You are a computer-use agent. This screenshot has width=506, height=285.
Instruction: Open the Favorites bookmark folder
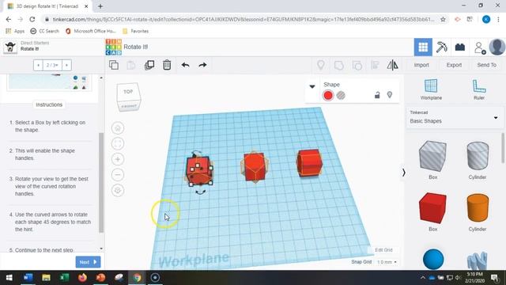point(136,31)
